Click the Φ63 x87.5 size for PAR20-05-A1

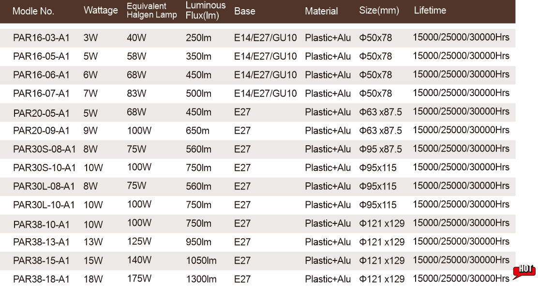click(380, 112)
